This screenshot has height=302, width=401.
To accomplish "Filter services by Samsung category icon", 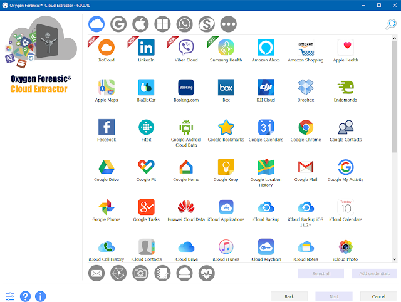I will (206, 24).
